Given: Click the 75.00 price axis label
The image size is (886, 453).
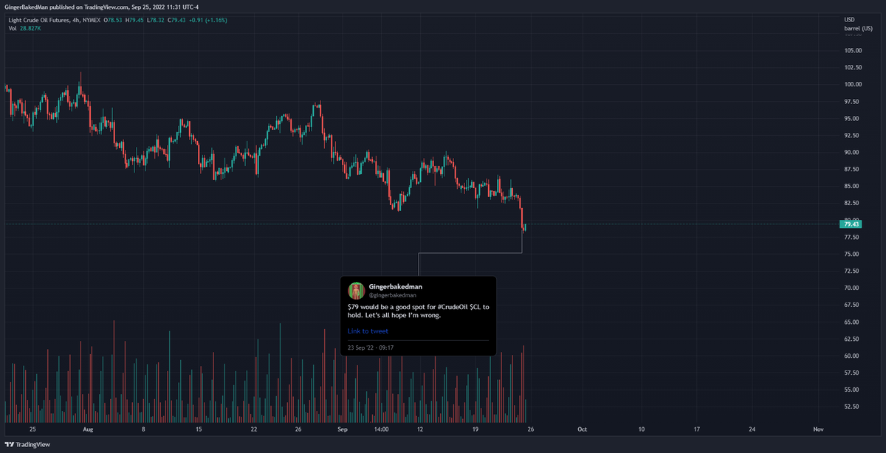Looking at the screenshot, I should [x=851, y=254].
